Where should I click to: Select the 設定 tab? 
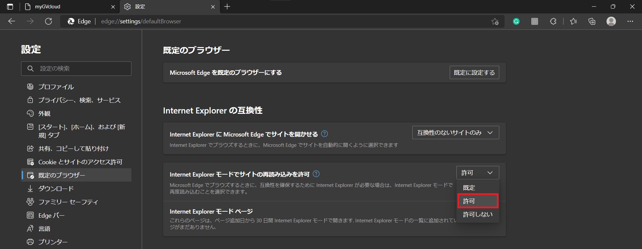point(170,7)
